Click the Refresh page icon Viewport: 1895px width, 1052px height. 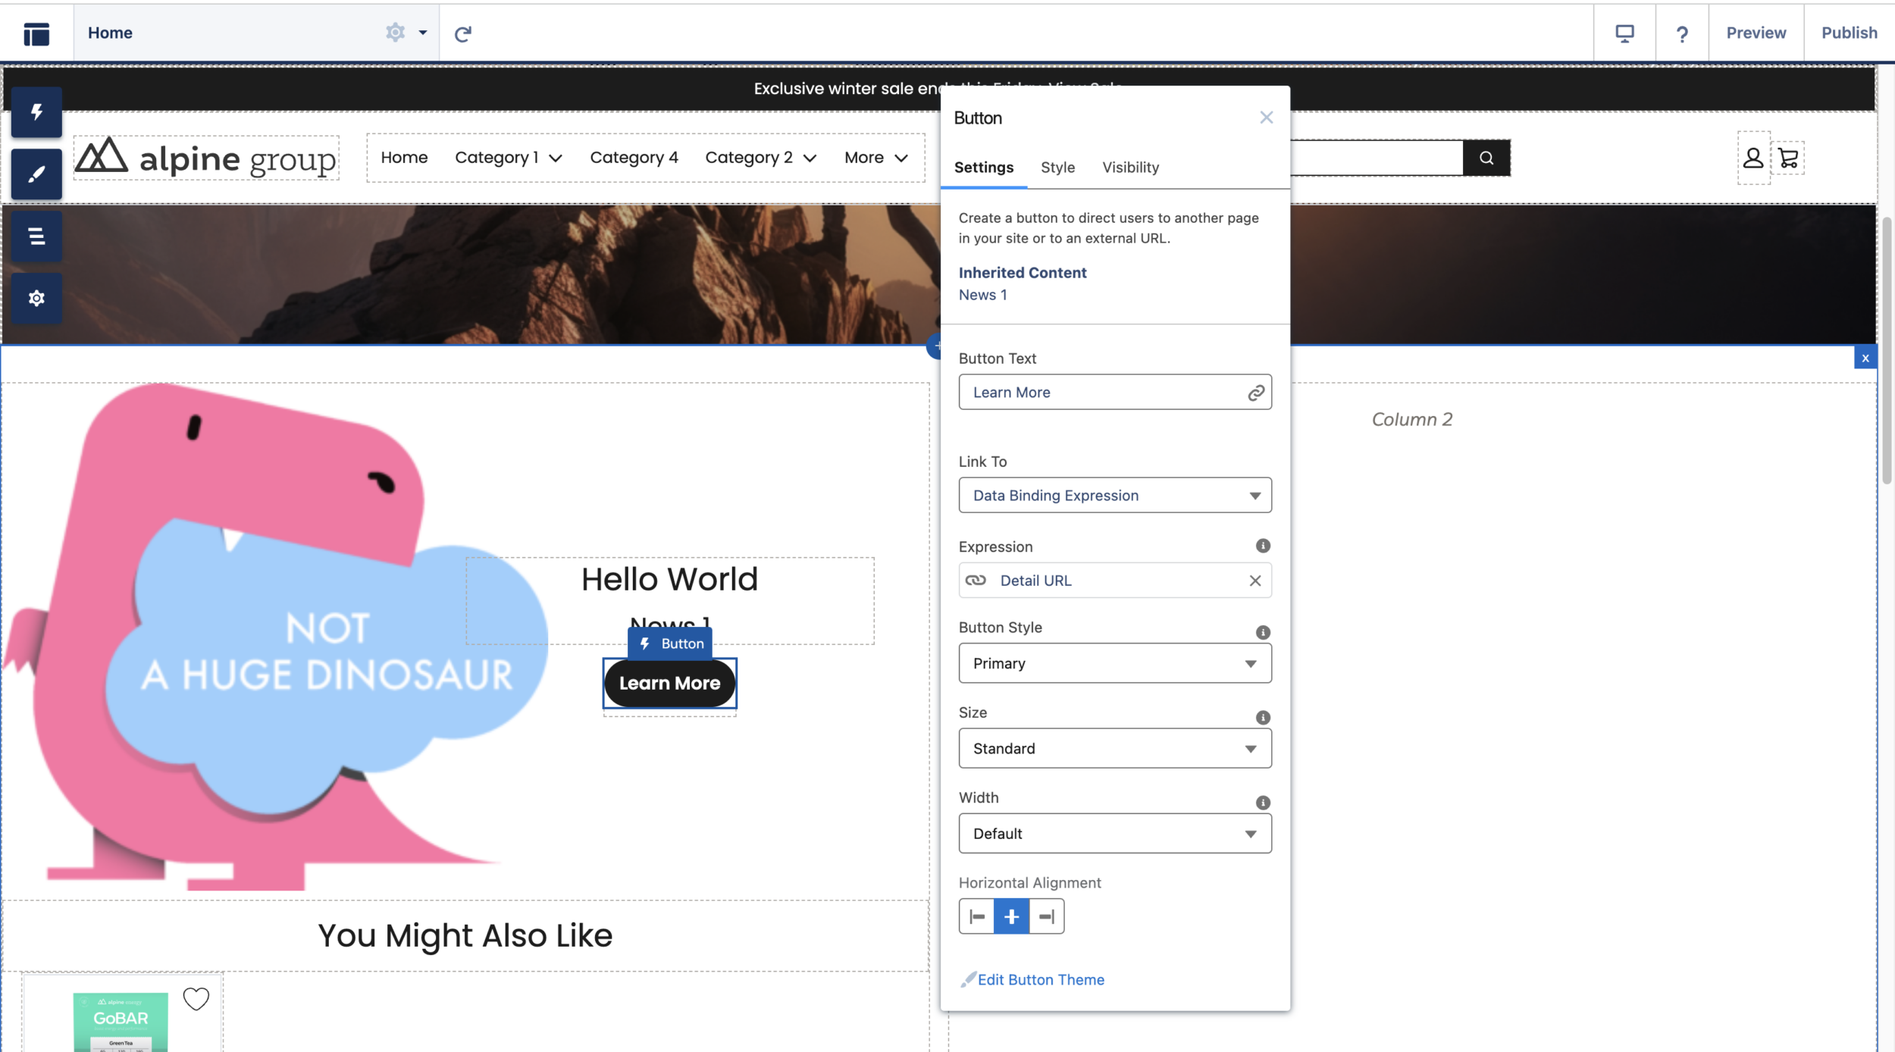(x=462, y=33)
